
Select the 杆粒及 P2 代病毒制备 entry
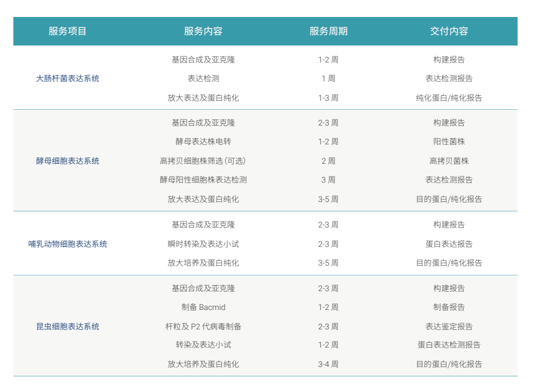pos(203,326)
